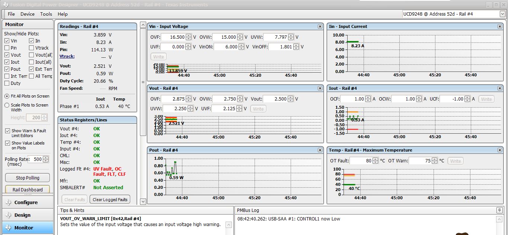The image size is (508, 235).
Task: Toggle the Iin plot checkbox
Action: [x=32, y=41]
